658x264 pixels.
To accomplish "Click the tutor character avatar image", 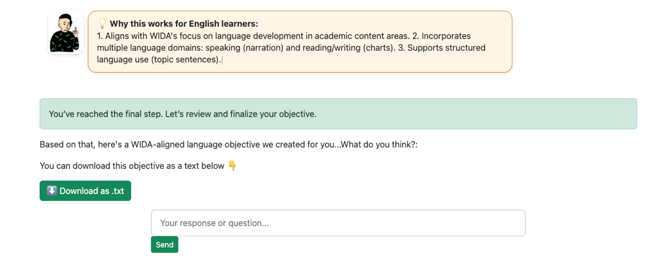I will pyautogui.click(x=65, y=33).
